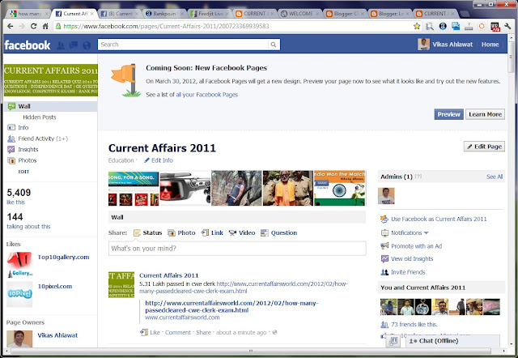The width and height of the screenshot is (518, 358).
Task: Click the Facebook search field
Action: click(x=184, y=45)
